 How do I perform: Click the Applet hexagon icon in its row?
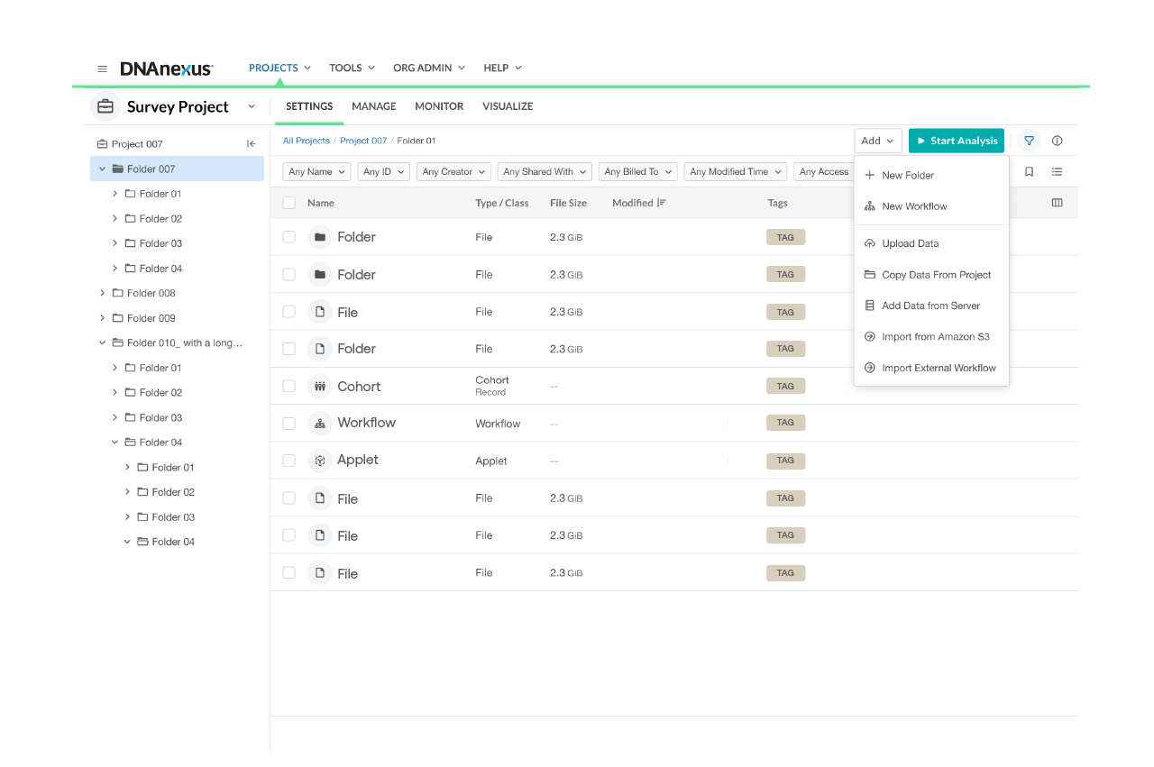(320, 460)
